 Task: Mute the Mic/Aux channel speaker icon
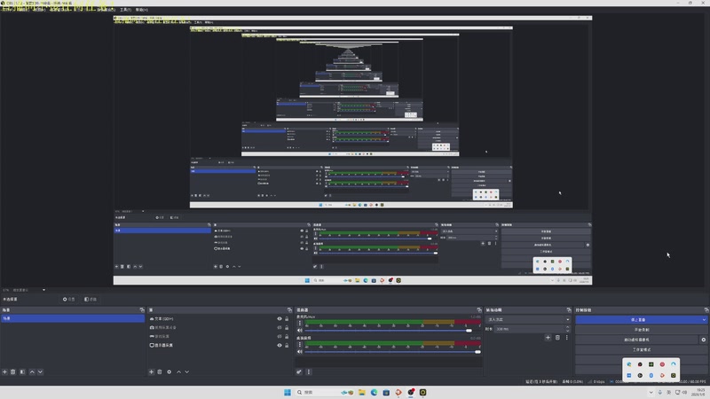(x=299, y=331)
